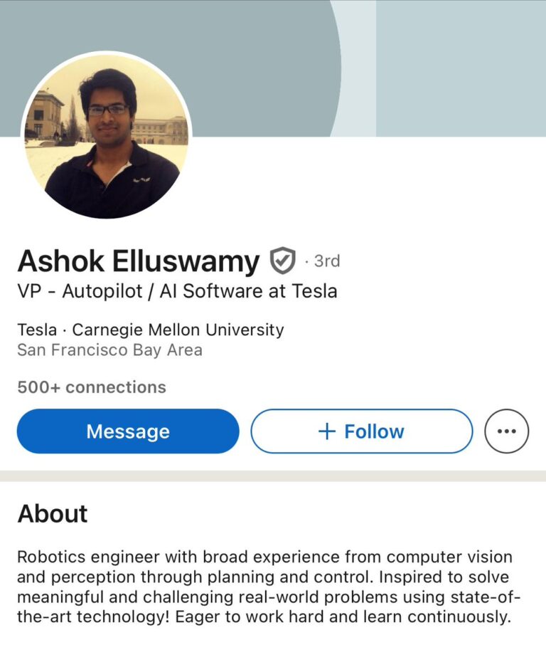Image resolution: width=546 pixels, height=655 pixels.
Task: Open the 500+ connections link
Action: tap(91, 387)
